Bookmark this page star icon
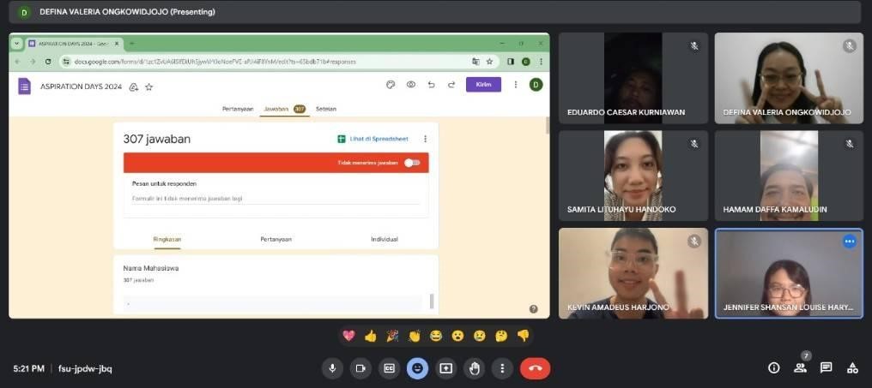 point(489,62)
